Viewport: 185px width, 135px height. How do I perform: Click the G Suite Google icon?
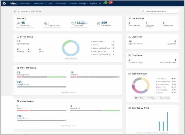click(x=18, y=101)
